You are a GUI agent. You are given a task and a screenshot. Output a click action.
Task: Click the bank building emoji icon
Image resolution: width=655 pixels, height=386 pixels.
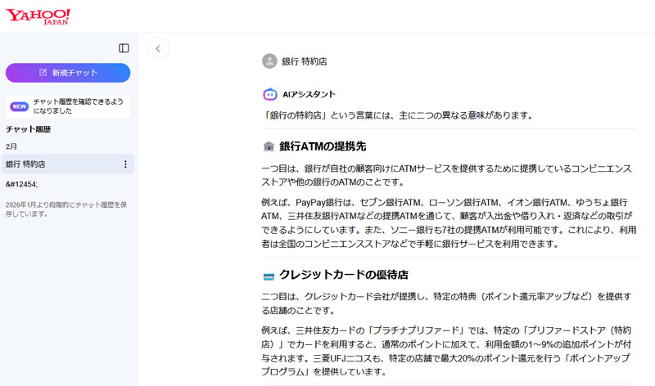click(x=269, y=146)
